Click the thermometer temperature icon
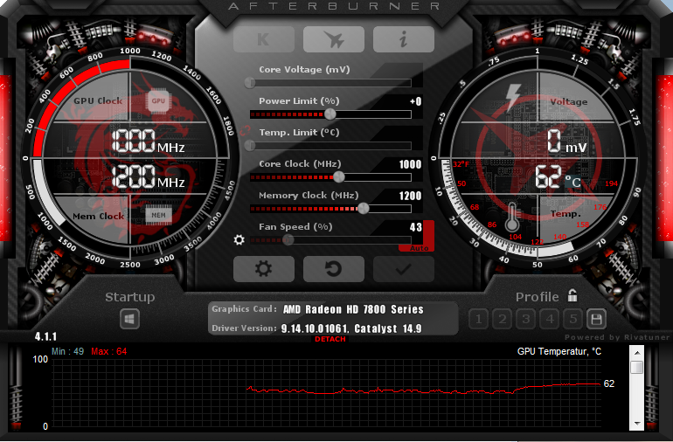This screenshot has height=442, width=673. tap(511, 218)
